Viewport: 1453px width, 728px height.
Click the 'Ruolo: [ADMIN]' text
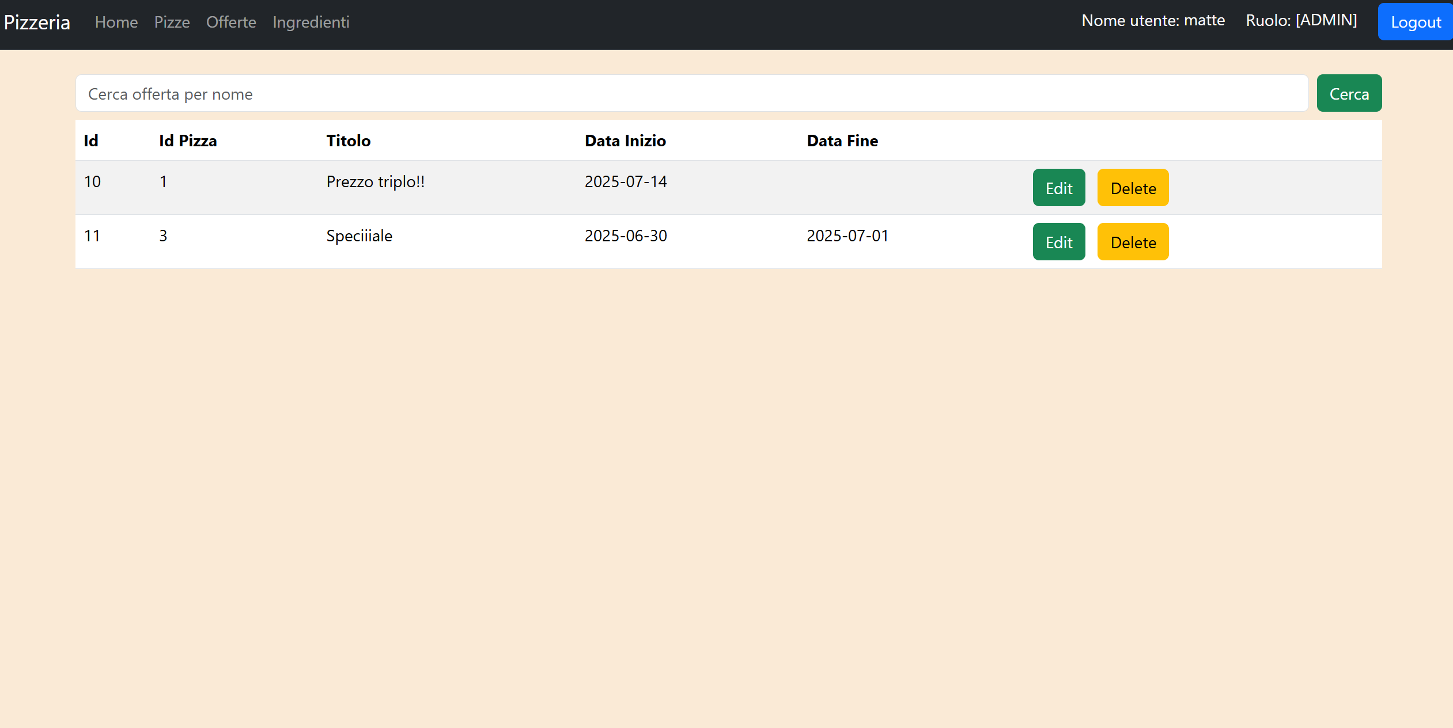click(x=1301, y=21)
